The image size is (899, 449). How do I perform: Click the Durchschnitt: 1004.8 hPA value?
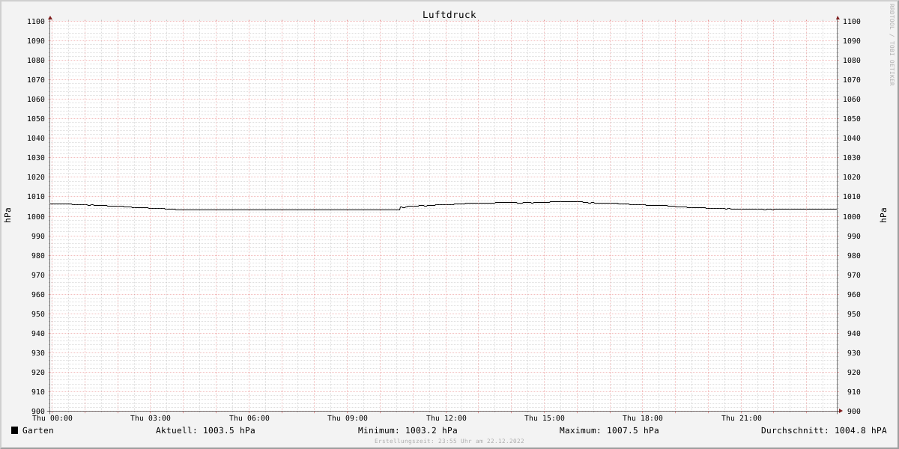pos(823,430)
